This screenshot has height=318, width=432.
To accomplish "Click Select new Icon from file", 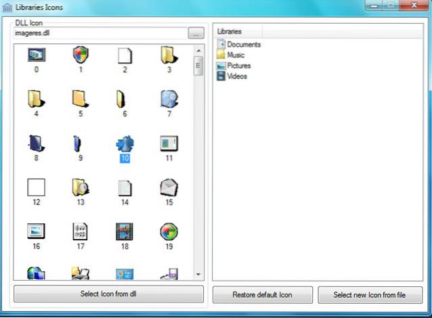I will (x=370, y=295).
